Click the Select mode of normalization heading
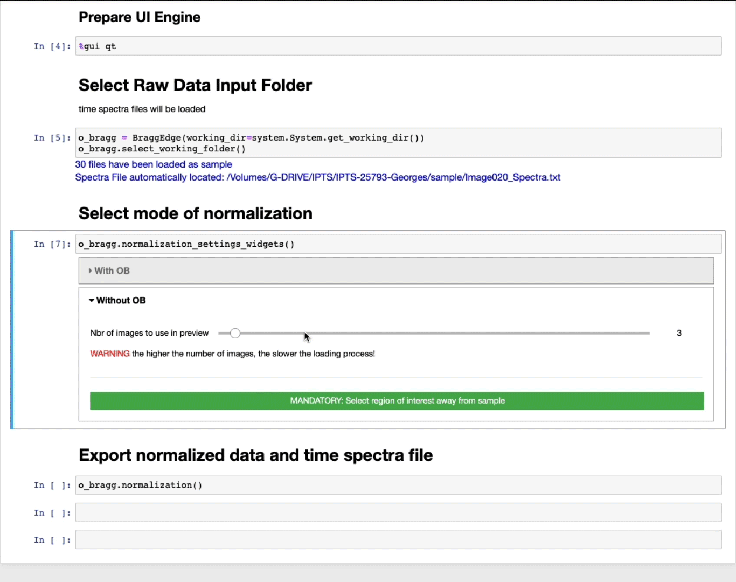736x582 pixels. pos(195,213)
